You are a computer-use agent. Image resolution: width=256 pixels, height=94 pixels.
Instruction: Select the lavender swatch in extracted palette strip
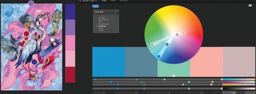pyautogui.click(x=70, y=27)
